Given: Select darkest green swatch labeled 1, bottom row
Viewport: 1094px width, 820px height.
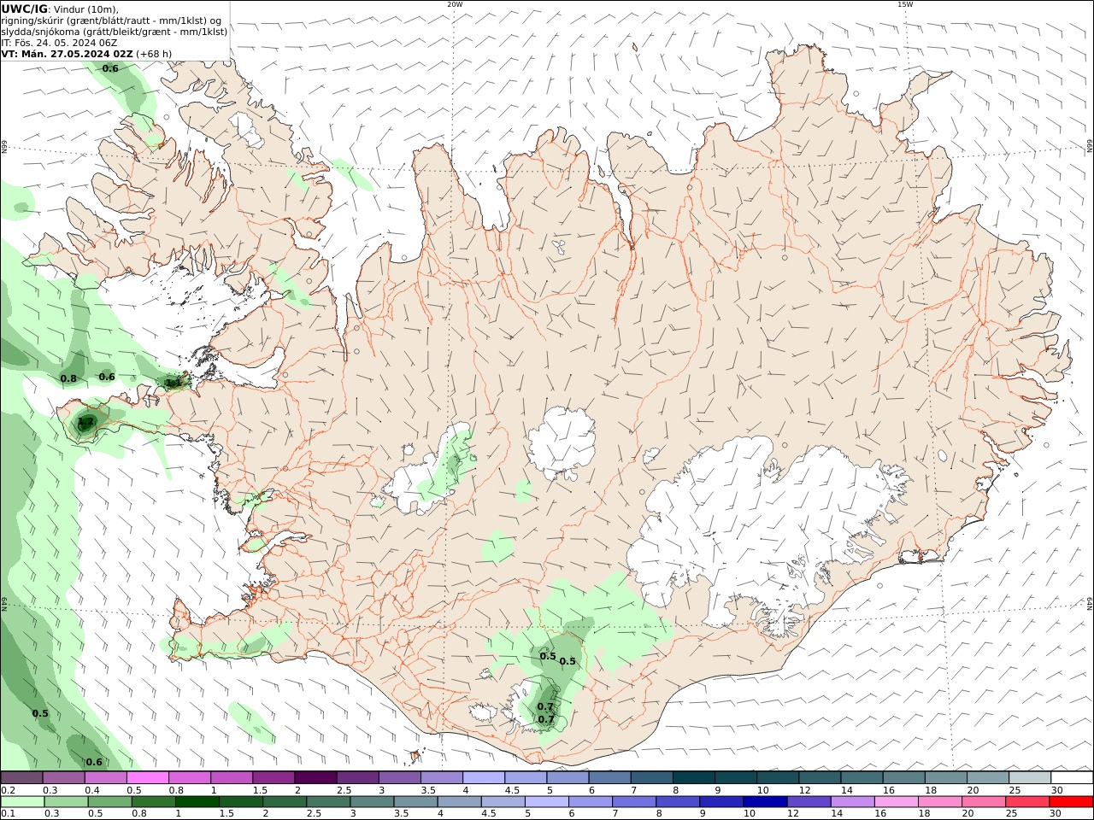Looking at the screenshot, I should pyautogui.click(x=197, y=802).
